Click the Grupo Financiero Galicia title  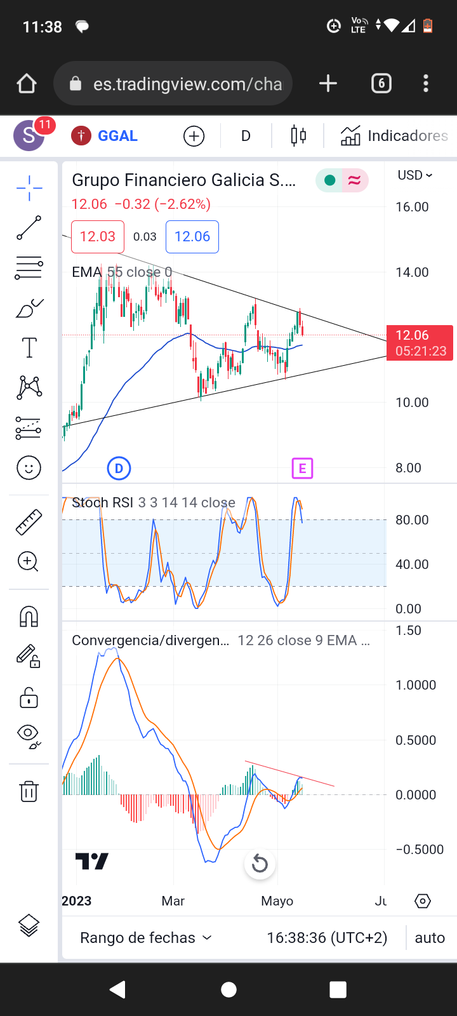pyautogui.click(x=183, y=180)
